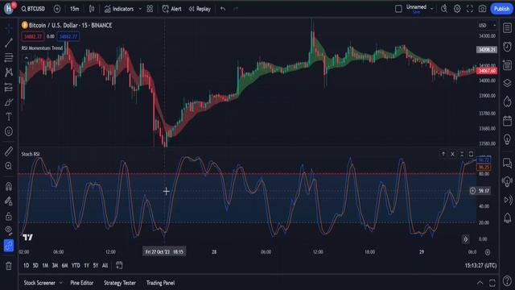Select the Text annotation tool

[9, 117]
